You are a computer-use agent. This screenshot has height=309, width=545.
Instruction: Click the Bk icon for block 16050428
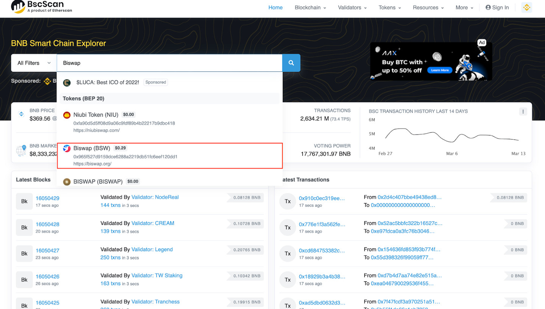(24, 227)
